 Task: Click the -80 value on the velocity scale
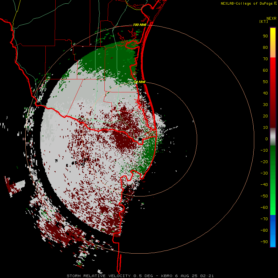point(264,230)
